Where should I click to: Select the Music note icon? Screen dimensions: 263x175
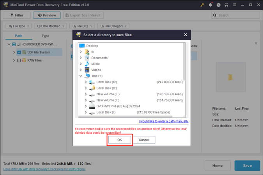[x=87, y=64]
